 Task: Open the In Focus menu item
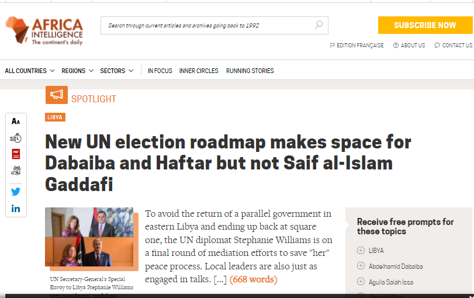pos(160,71)
